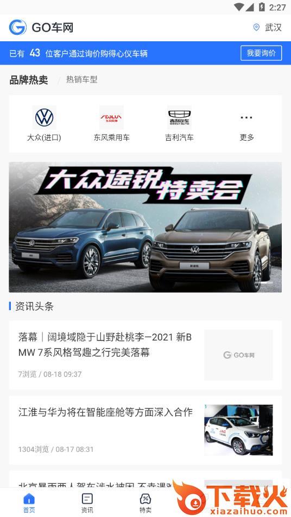This screenshot has width=291, height=517.
Task: Open the 特卖 sale tab icon
Action: 145,503
